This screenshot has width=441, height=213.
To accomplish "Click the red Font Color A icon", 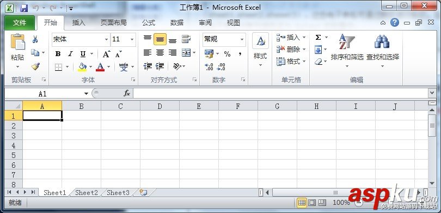I will point(100,67).
